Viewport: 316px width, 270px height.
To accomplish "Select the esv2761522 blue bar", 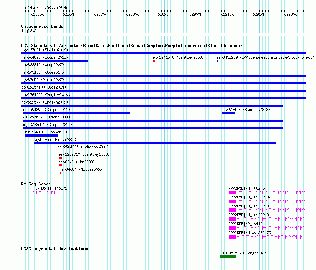I will [163, 98].
